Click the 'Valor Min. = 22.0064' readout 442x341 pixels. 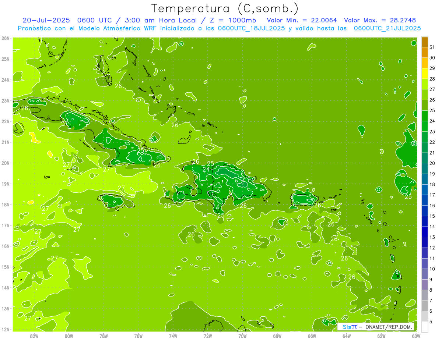click(x=302, y=20)
